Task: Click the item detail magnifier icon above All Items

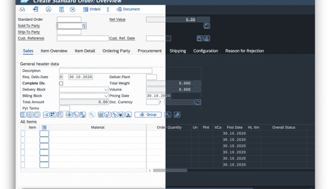Action: 23,115
